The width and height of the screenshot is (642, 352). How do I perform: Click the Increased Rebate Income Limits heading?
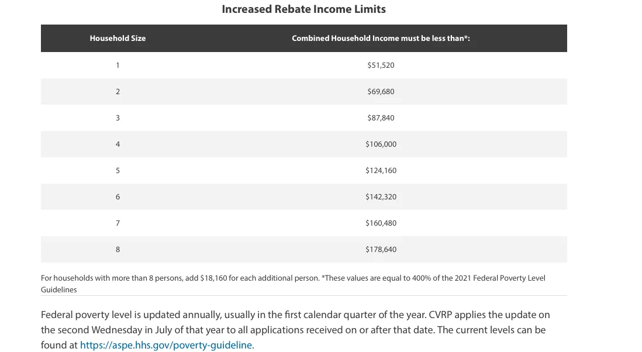(x=304, y=9)
